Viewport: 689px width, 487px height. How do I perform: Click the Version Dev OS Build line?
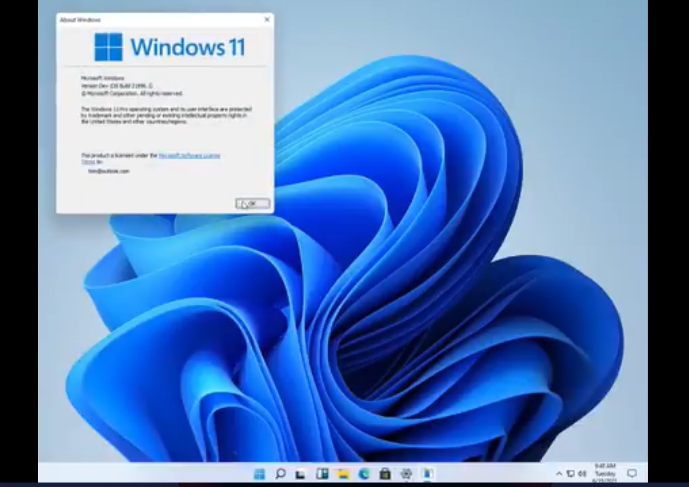click(117, 85)
